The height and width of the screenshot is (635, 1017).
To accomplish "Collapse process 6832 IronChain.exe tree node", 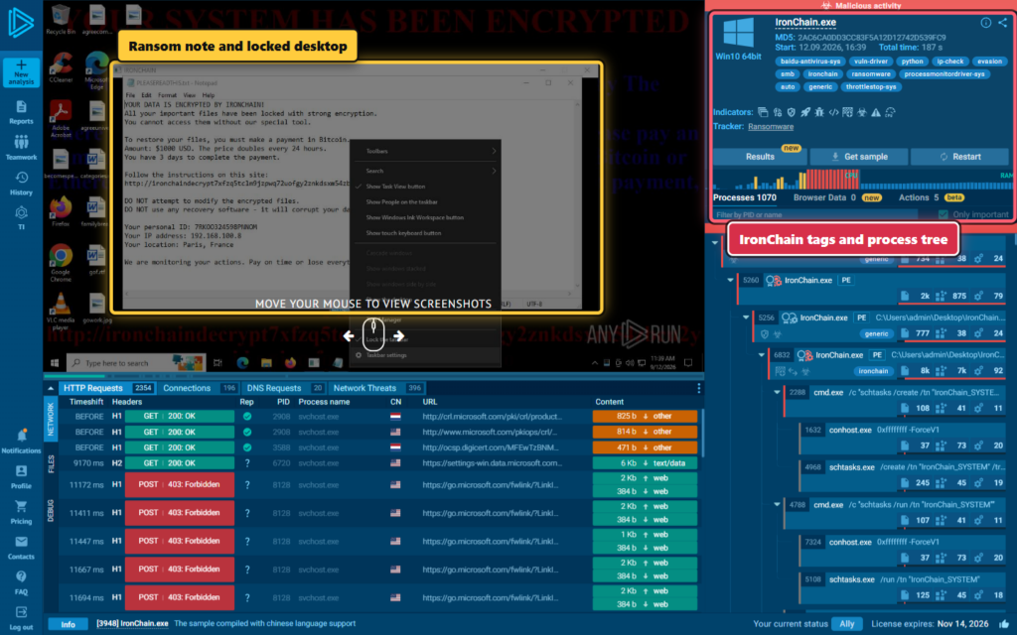I will (x=762, y=355).
